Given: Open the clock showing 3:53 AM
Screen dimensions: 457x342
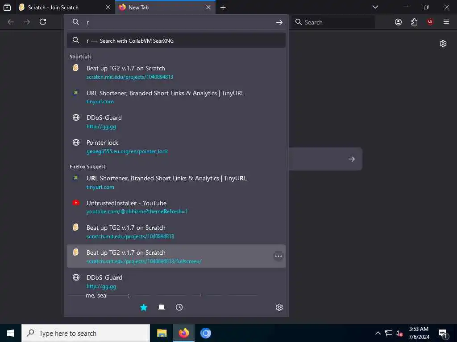Looking at the screenshot, I should 419,333.
